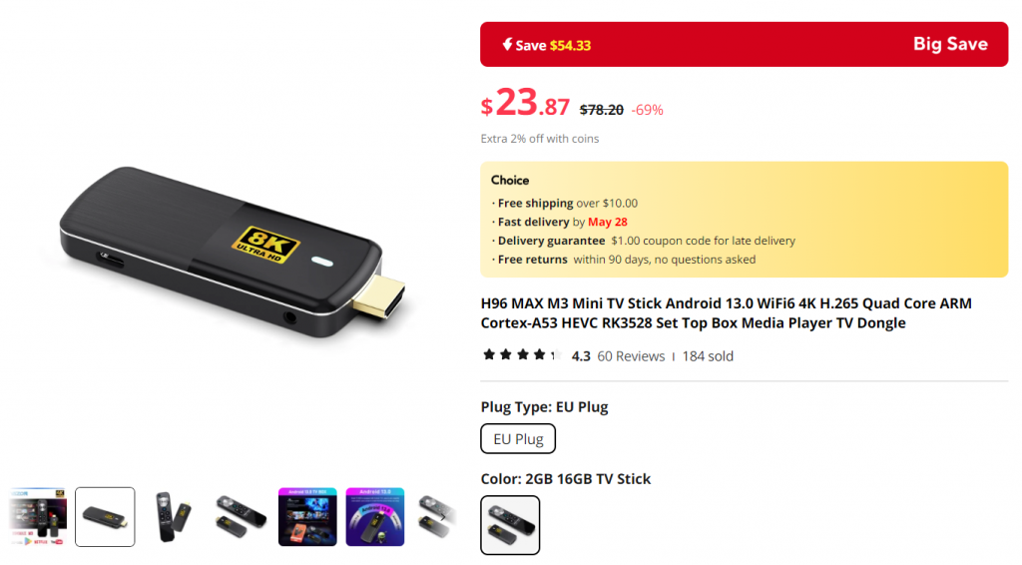This screenshot has width=1022, height=565.
Task: Click the 184 sold text
Action: click(x=708, y=356)
